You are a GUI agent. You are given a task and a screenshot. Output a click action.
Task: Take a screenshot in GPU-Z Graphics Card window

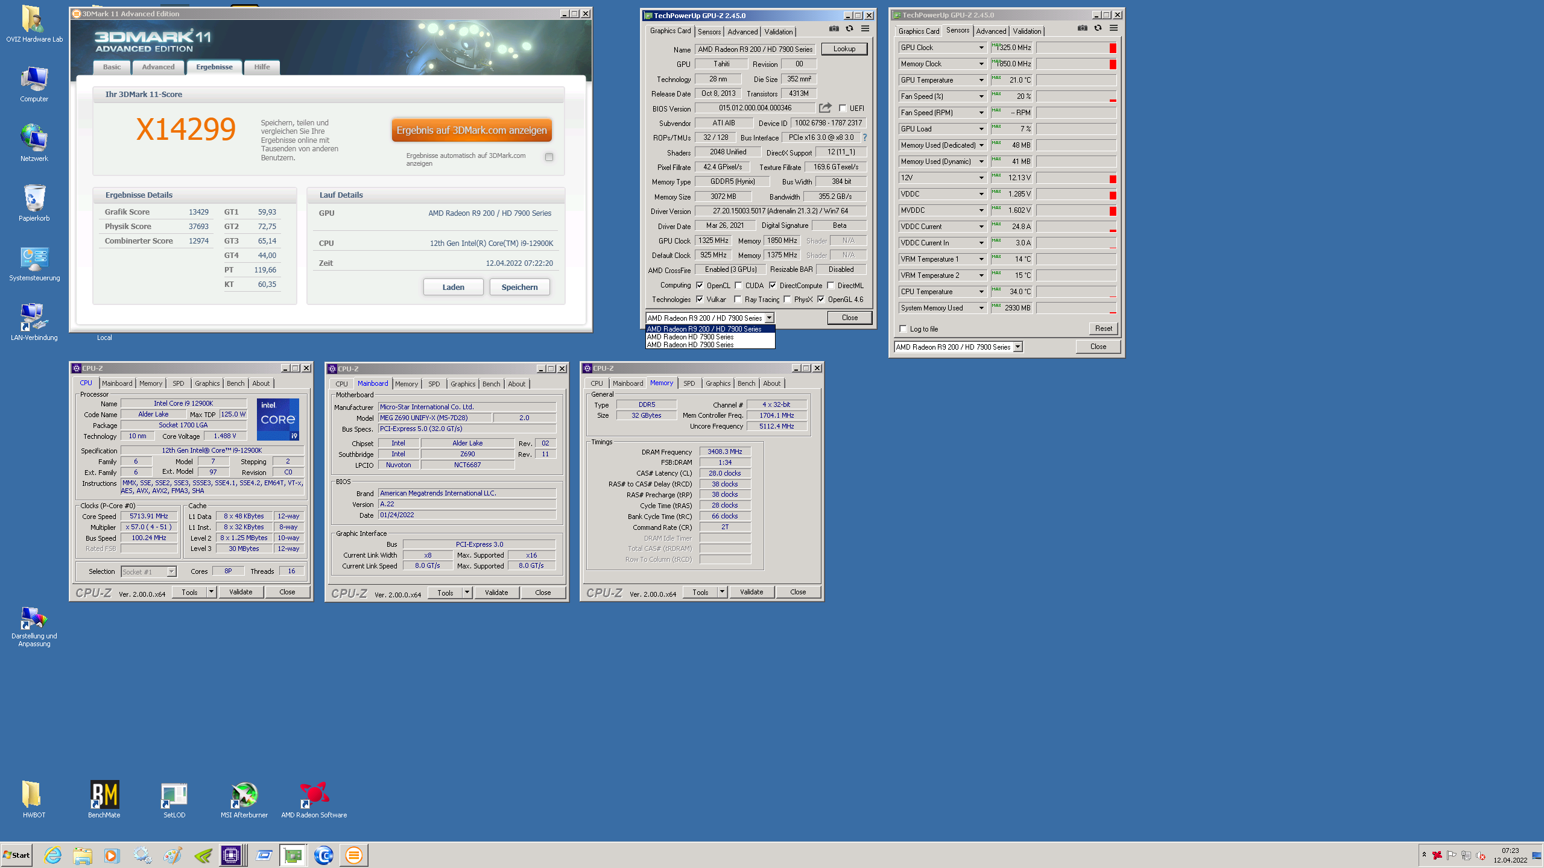tap(834, 29)
